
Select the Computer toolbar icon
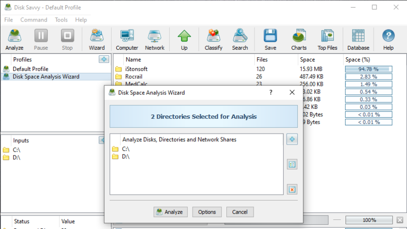[x=127, y=40]
